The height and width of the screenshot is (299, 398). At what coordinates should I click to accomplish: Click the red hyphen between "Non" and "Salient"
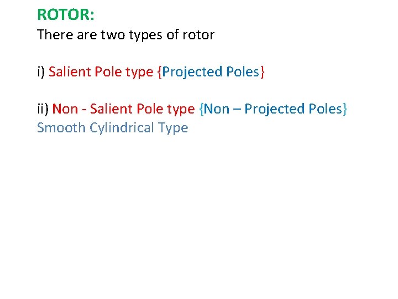pyautogui.click(x=84, y=110)
